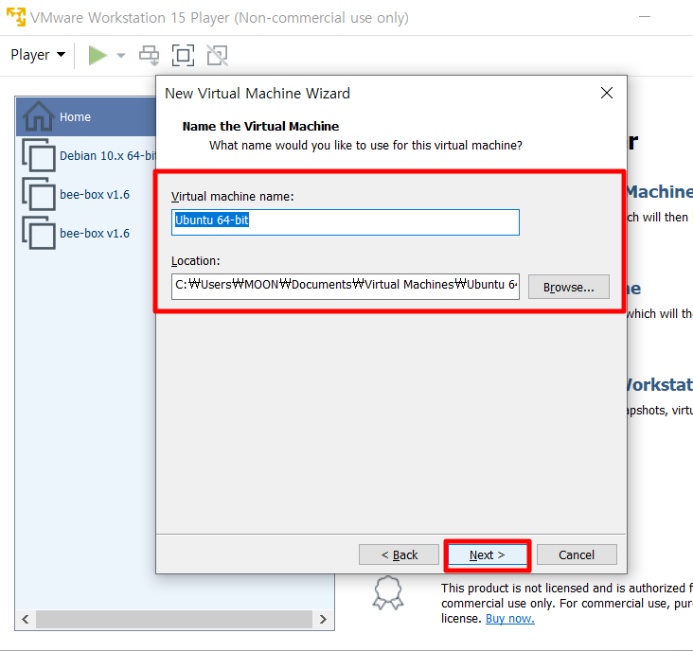Screen dimensions: 693x651
Task: Select Home in the library sidebar
Action: coord(86,116)
